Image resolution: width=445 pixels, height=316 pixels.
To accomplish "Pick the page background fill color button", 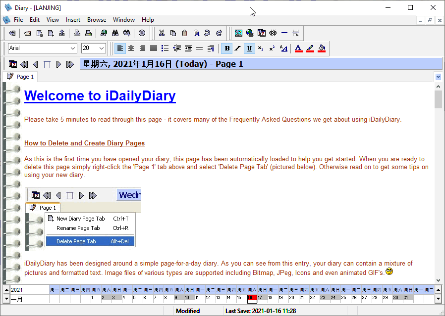I will tap(322, 48).
